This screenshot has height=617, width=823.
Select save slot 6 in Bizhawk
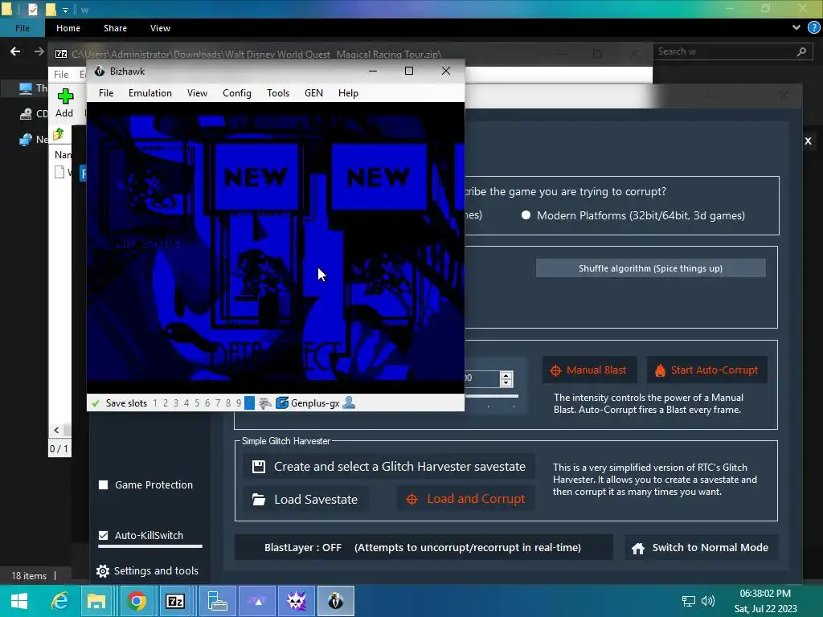(x=207, y=403)
